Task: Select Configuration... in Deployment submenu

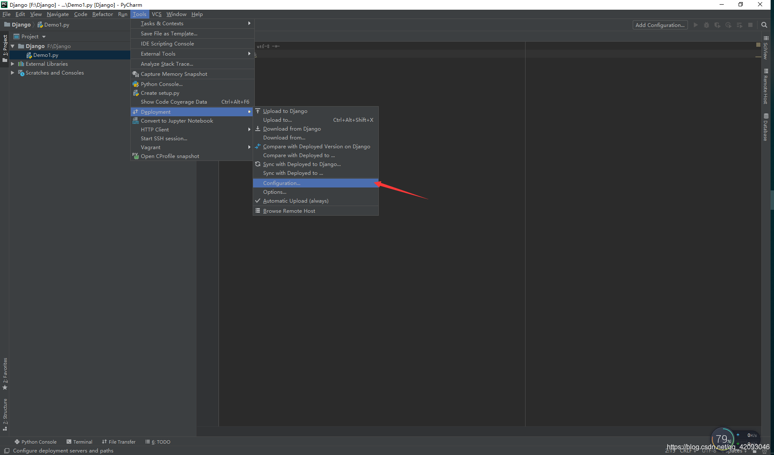Action: coord(316,183)
